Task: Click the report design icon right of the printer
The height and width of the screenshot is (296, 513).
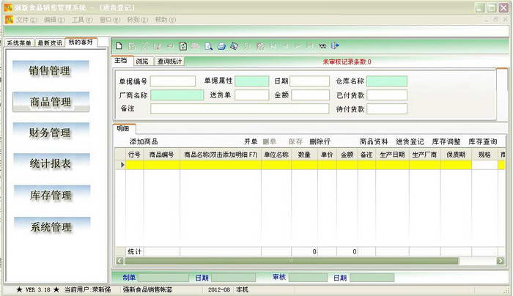Action: [x=234, y=46]
